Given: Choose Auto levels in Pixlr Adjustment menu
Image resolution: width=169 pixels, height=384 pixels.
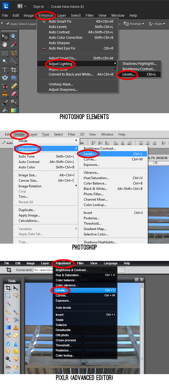Looking at the screenshot, I should coord(84,308).
